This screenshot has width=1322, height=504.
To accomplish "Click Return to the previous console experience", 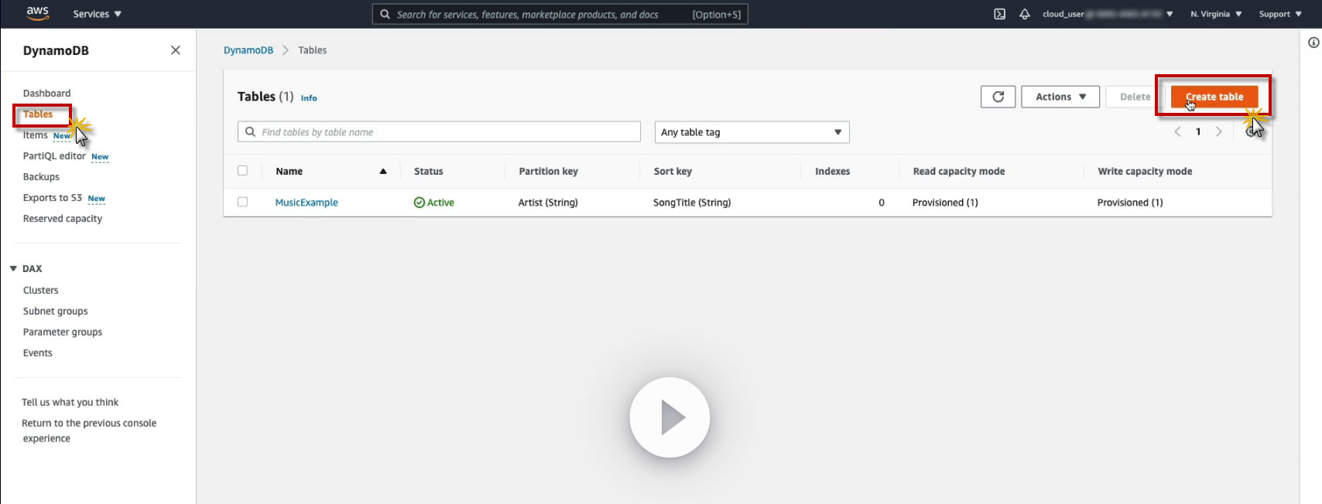I will 89,431.
